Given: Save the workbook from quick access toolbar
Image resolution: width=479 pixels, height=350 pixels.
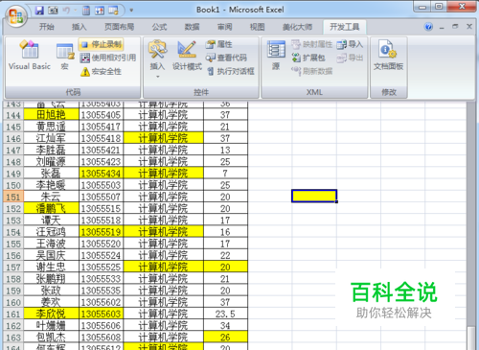Looking at the screenshot, I should coord(39,11).
